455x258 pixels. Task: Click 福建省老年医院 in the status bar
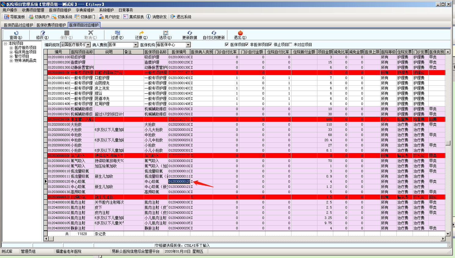(68, 251)
